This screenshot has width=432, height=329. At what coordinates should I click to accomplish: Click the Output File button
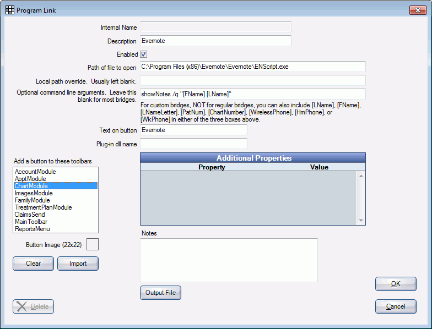coord(161,293)
